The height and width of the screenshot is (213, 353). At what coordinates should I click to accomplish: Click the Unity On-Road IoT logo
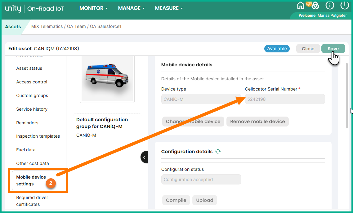[34, 9]
